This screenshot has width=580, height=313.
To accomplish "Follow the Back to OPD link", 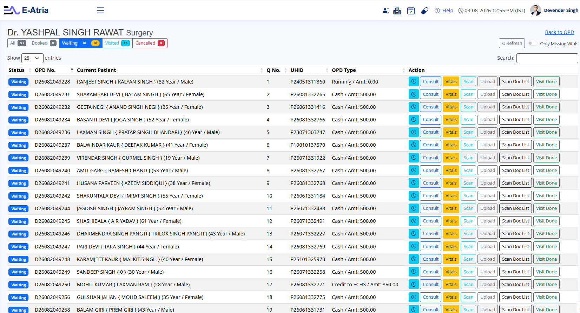I will (x=559, y=32).
